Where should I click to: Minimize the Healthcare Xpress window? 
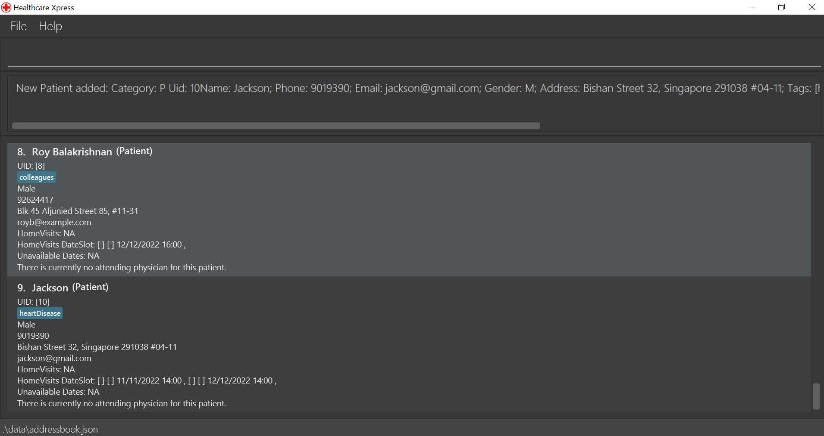pos(752,7)
